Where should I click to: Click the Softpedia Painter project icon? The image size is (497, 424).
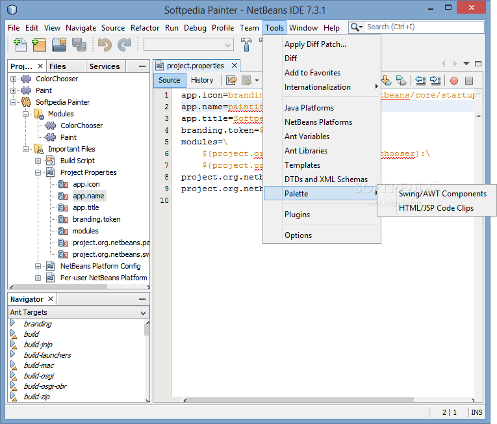26,102
